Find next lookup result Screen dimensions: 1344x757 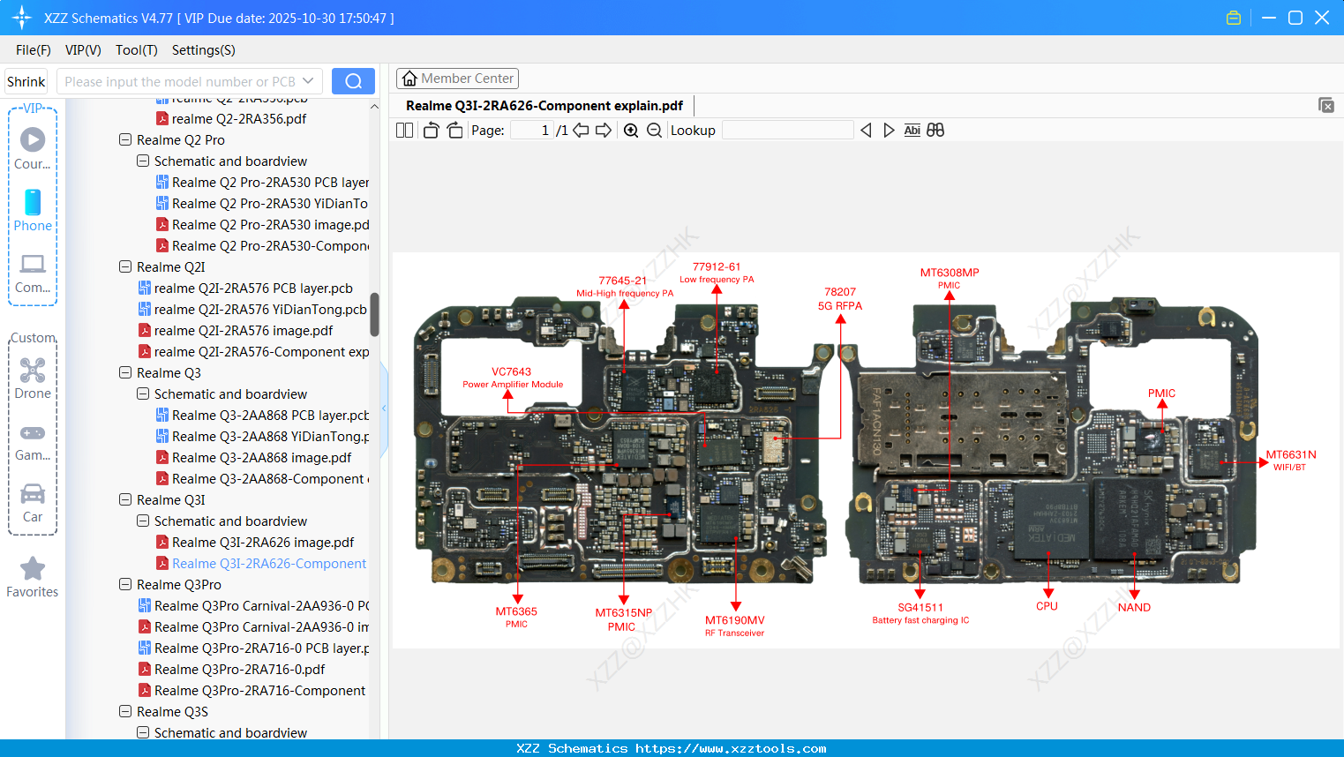pos(889,130)
